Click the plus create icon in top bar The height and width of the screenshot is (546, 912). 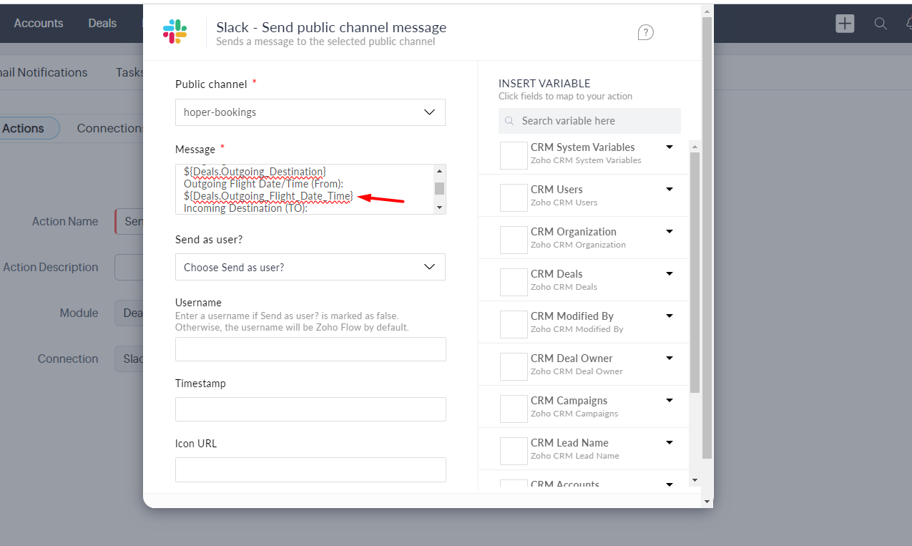tap(845, 23)
